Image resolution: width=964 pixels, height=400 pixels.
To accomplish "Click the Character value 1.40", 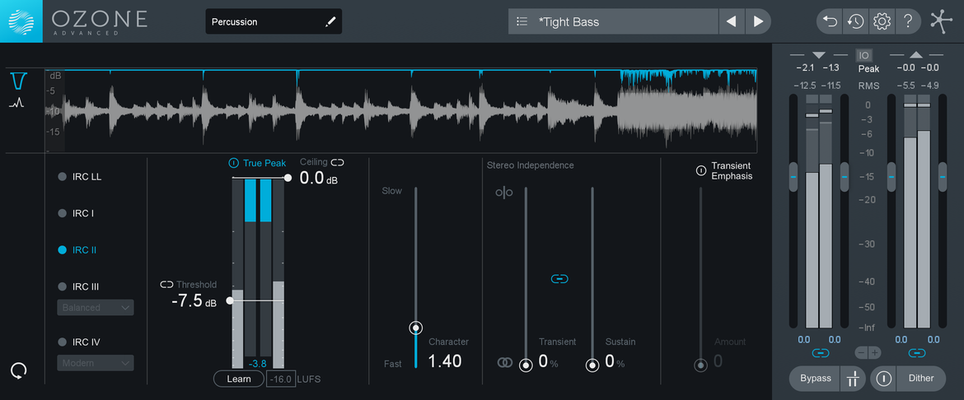I will tap(444, 361).
